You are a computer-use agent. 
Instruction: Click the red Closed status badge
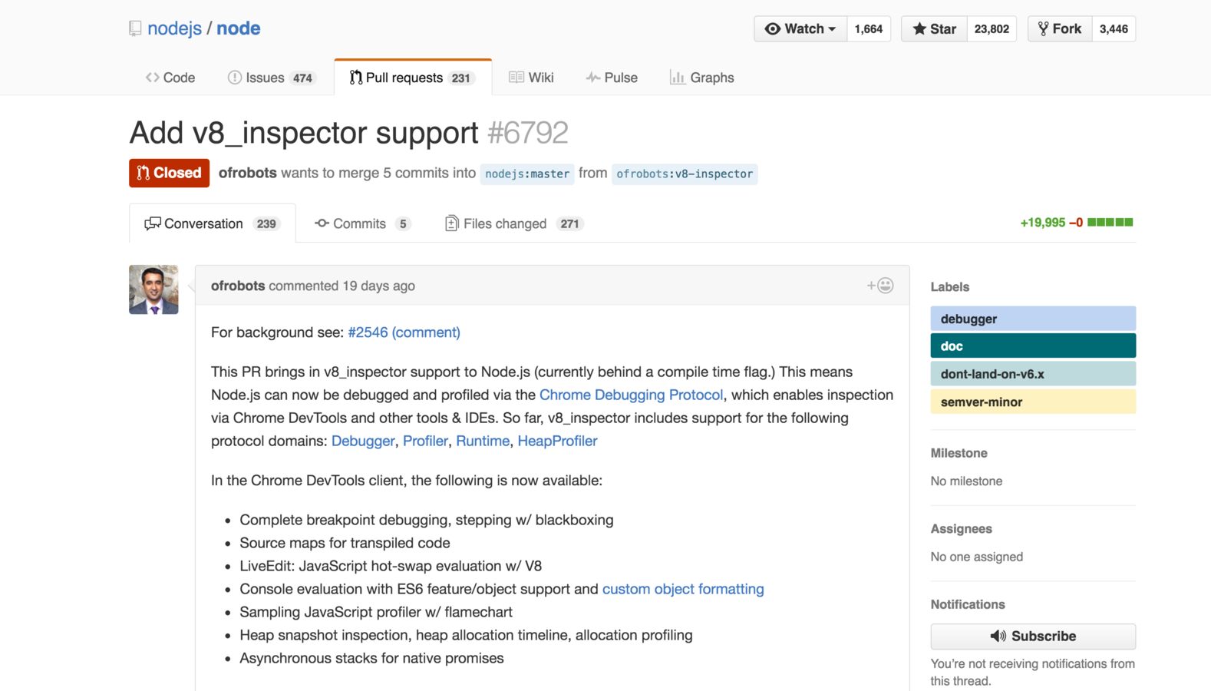[169, 173]
